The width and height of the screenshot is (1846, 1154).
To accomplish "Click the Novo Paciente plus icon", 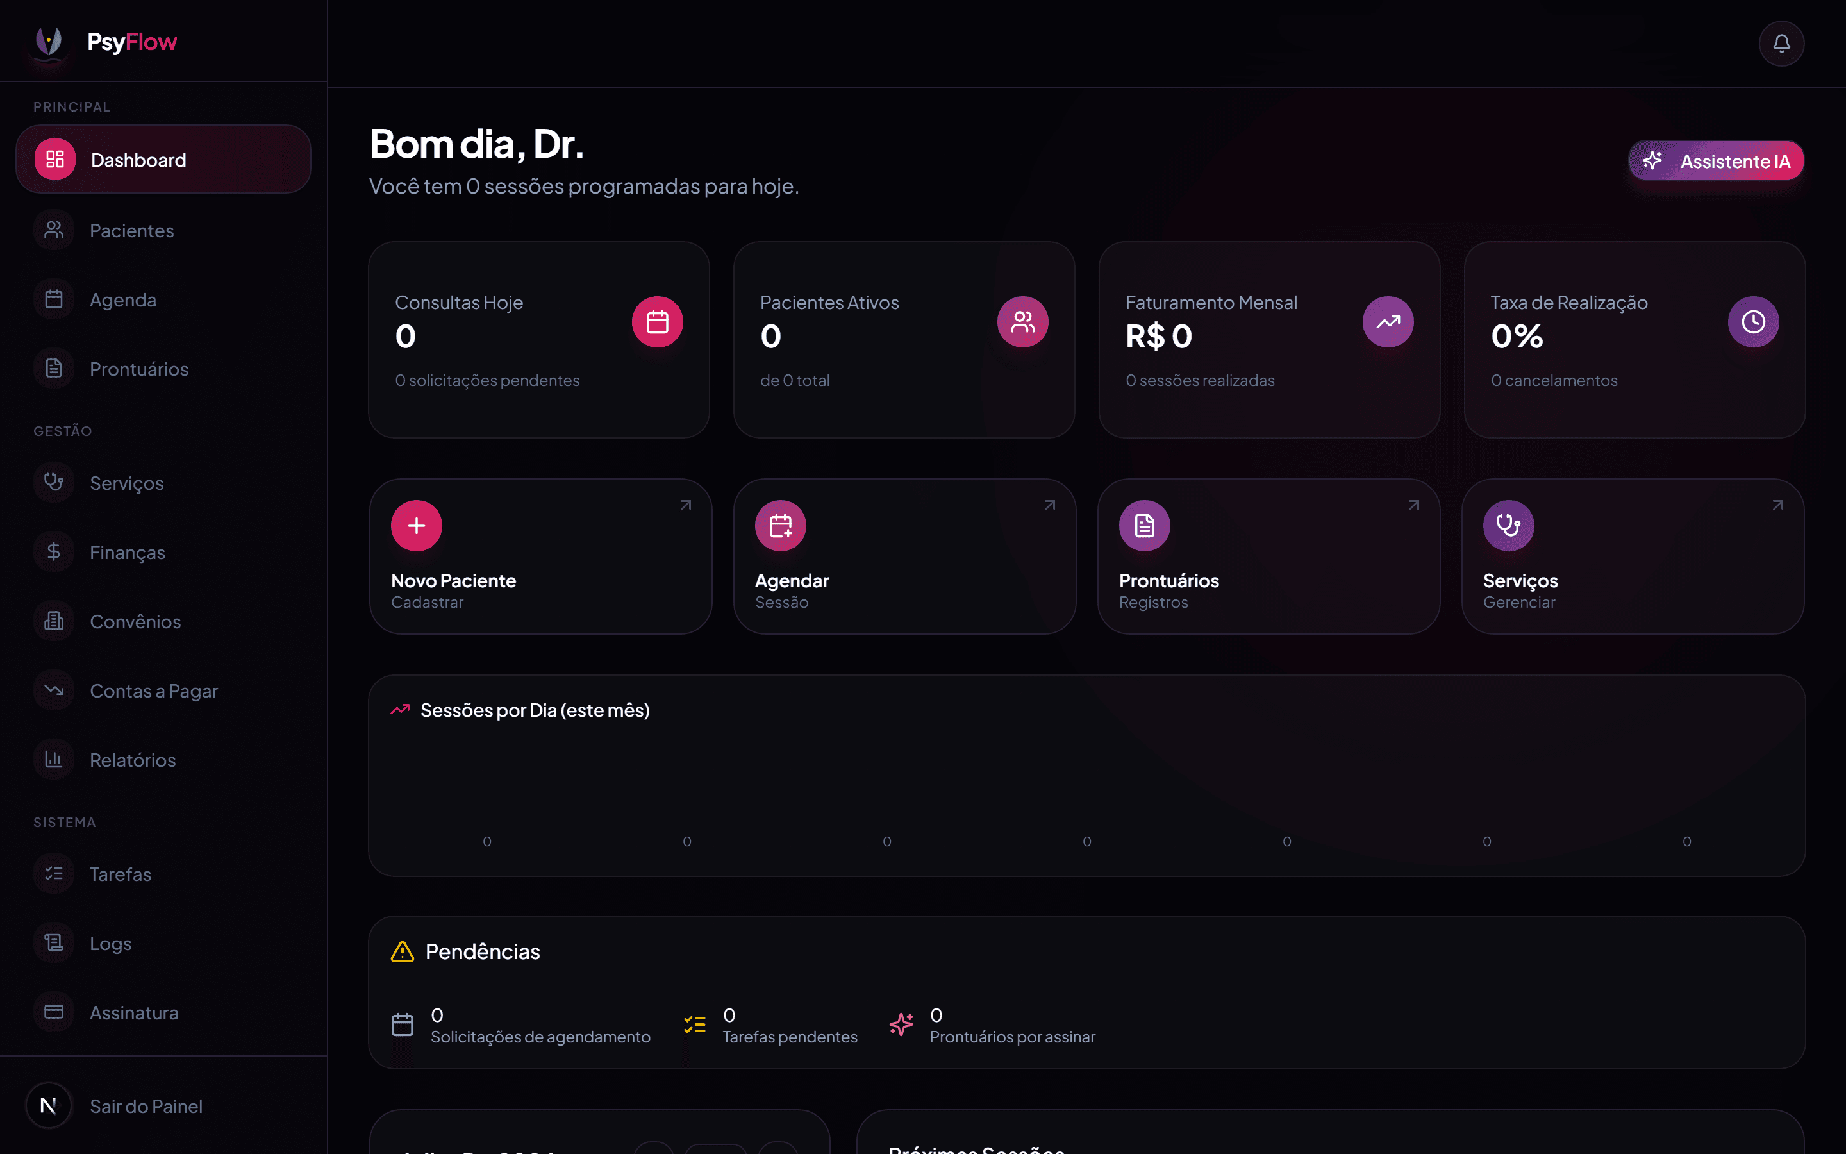I will [417, 526].
